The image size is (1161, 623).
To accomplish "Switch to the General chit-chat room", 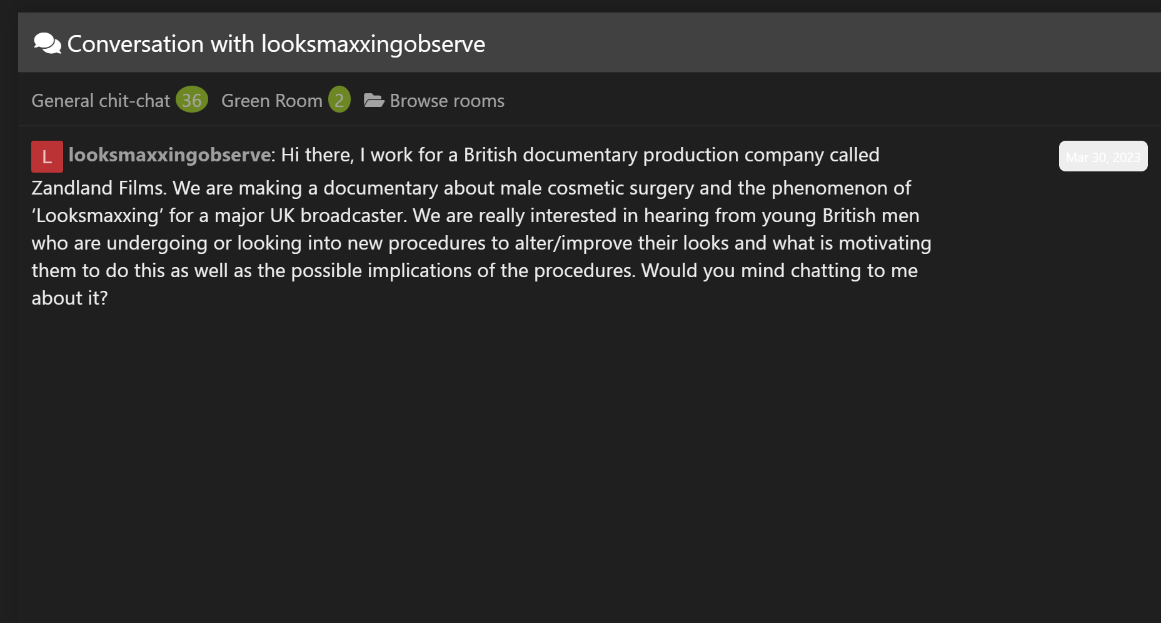I will point(101,101).
